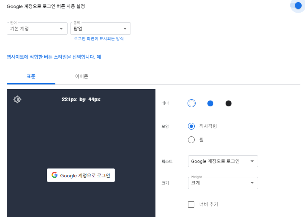The width and height of the screenshot is (305, 217).
Task: Select the blue theme swatch
Action: 210,103
